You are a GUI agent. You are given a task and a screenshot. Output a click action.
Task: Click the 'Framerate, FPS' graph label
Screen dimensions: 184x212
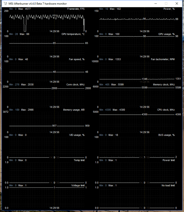76,9
